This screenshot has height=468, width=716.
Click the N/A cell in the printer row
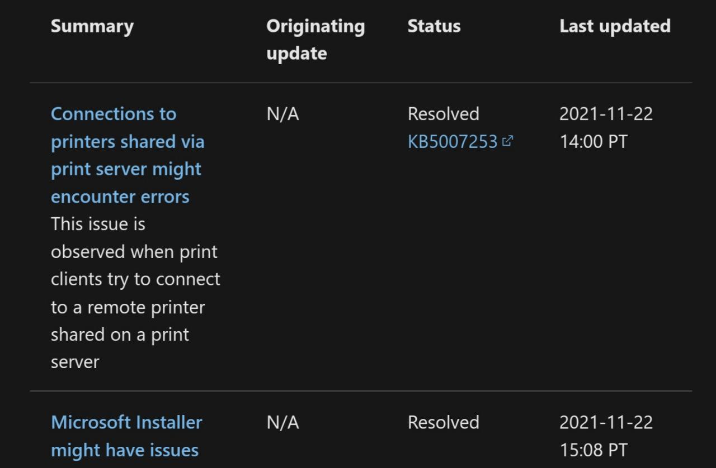pyautogui.click(x=283, y=114)
